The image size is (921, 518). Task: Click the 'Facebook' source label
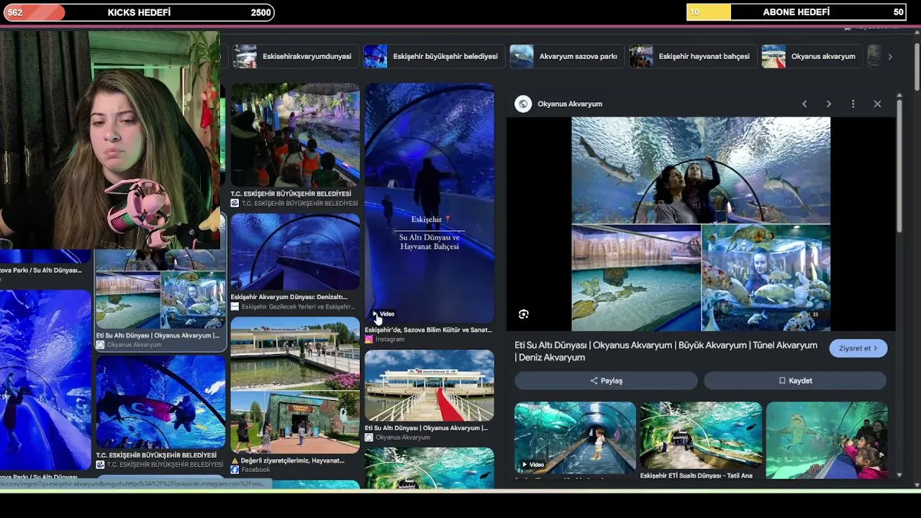[x=255, y=470]
